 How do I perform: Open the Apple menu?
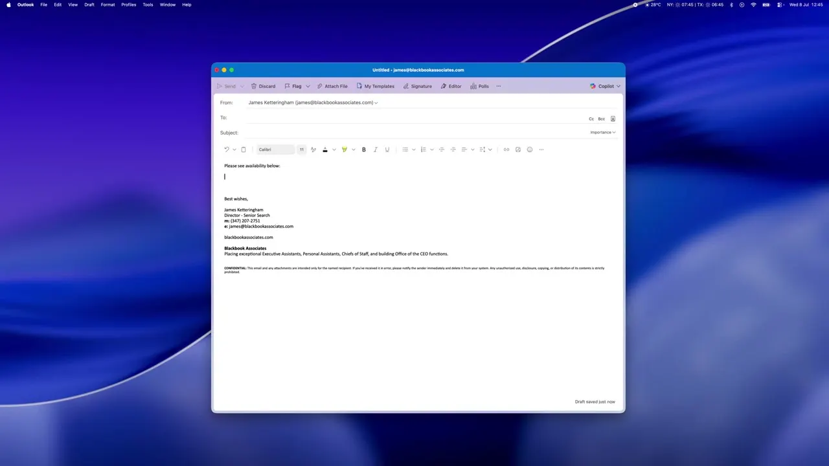click(x=8, y=5)
